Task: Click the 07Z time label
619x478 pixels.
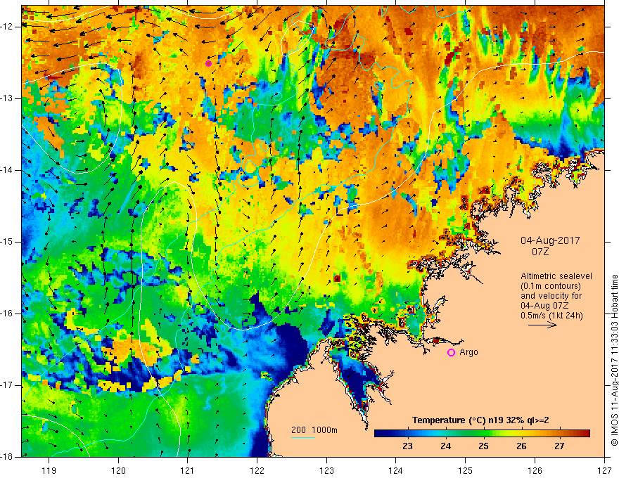Action: (540, 252)
